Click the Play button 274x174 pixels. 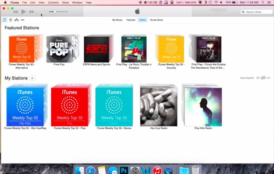pos(23,12)
